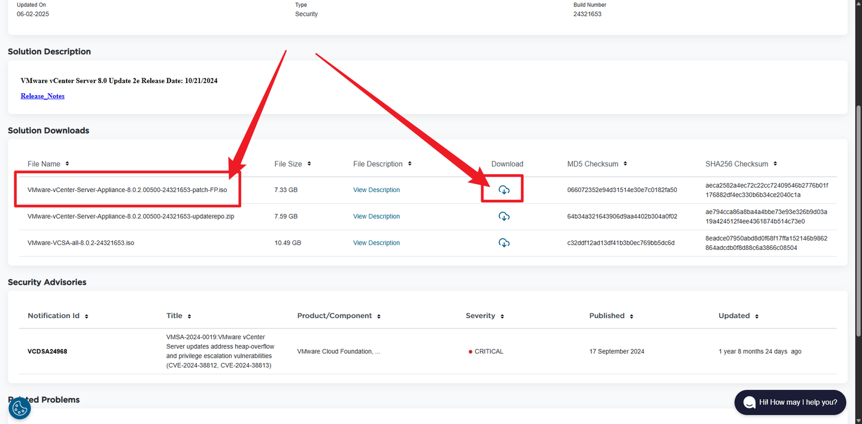Screen dimensions: 862x424
Task: Click "VMware Cloud Foundation, ..." product cell
Action: 339,352
